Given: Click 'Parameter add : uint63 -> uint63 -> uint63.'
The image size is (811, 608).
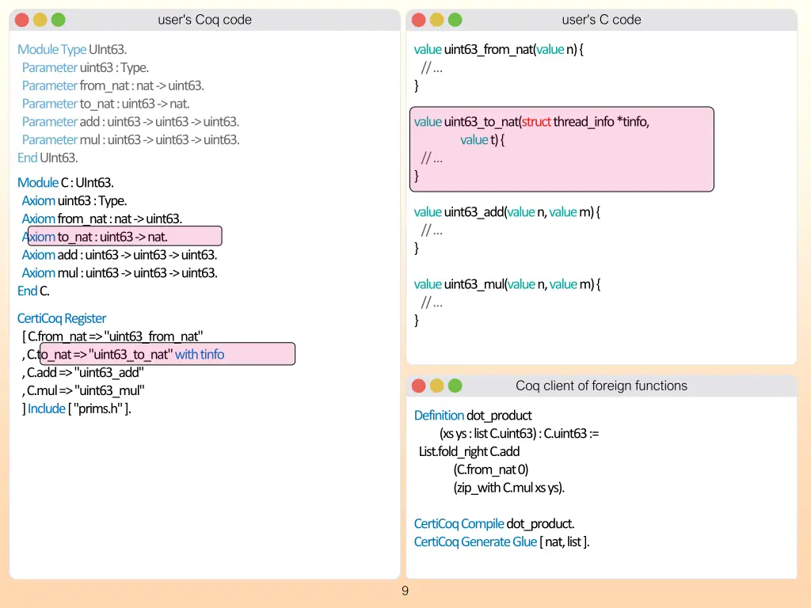Looking at the screenshot, I should point(131,122).
